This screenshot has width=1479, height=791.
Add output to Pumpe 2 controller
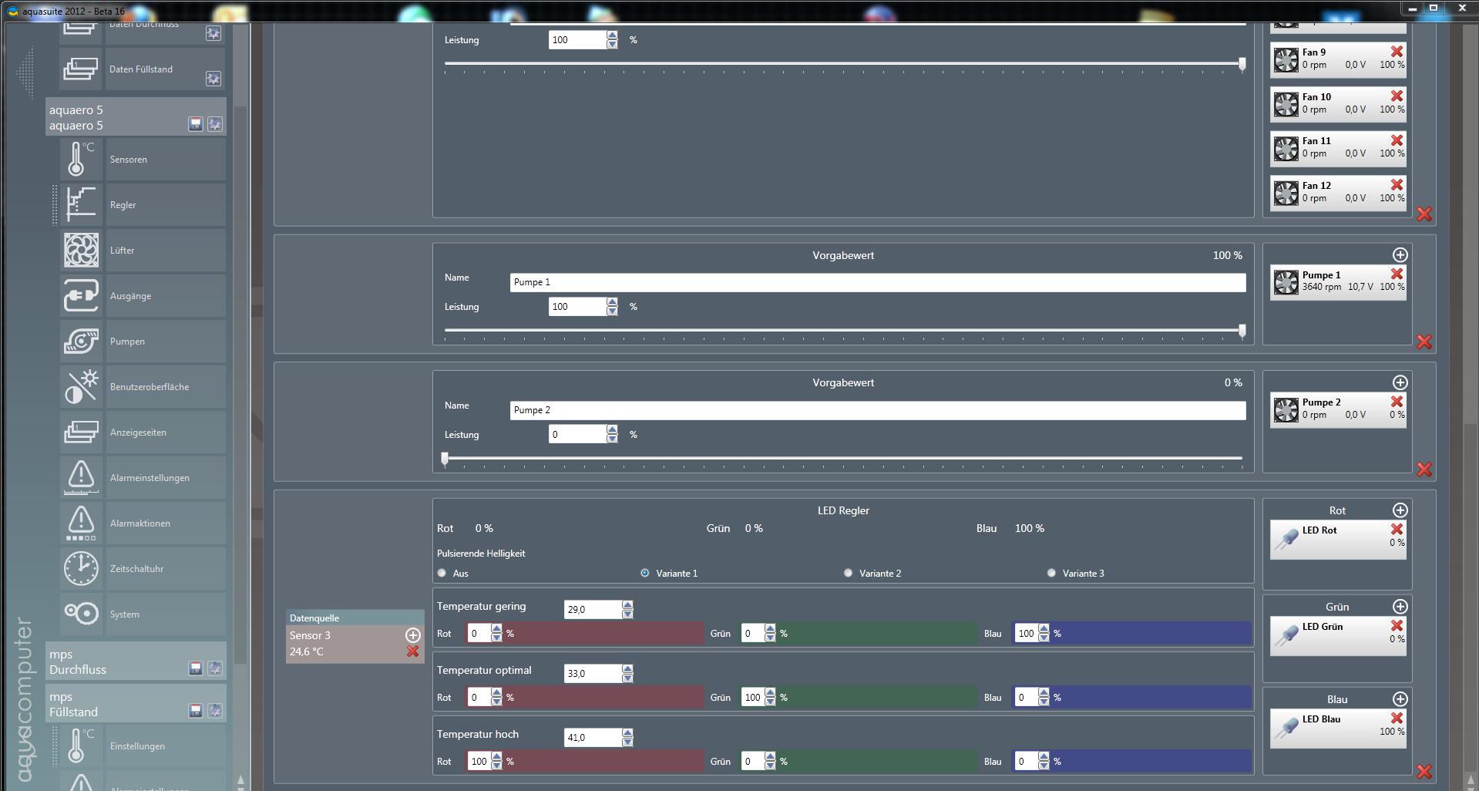coord(1400,383)
